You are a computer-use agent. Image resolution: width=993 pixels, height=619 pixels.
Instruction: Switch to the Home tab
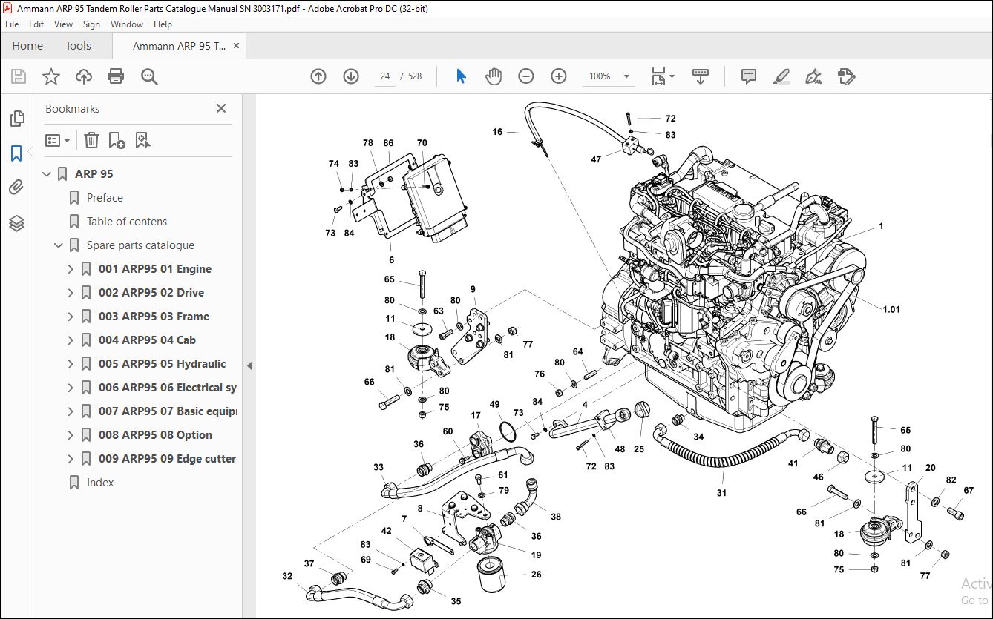(x=27, y=46)
